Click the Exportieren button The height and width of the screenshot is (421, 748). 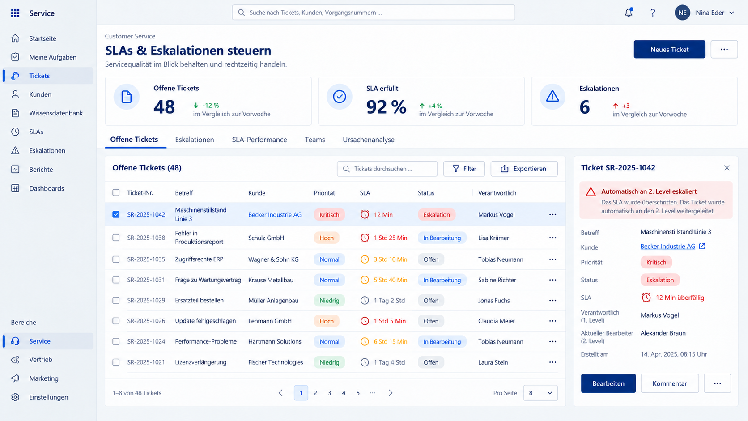coord(524,169)
